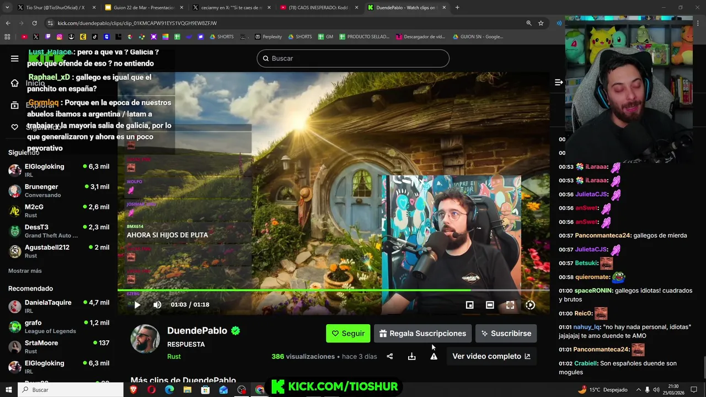
Task: Report the clip with warning icon
Action: point(434,356)
